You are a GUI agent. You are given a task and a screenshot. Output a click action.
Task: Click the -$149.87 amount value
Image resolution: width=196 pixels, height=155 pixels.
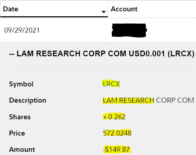point(116,149)
